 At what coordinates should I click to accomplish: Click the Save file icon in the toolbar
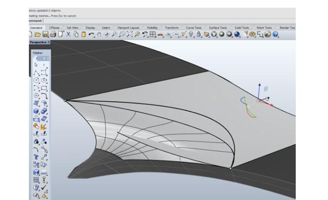click(x=46, y=35)
